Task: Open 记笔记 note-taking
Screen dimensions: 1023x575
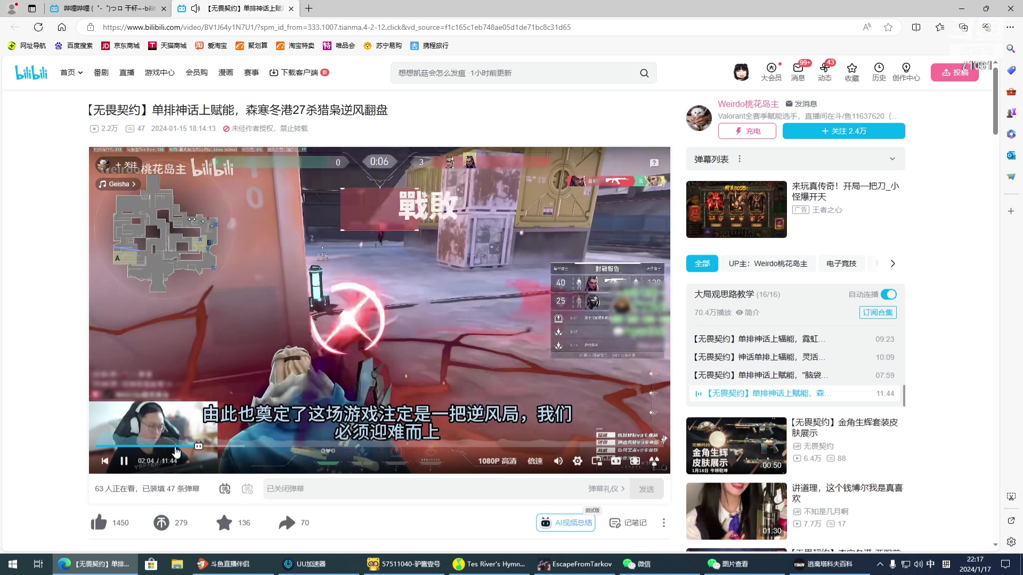Action: tap(628, 523)
